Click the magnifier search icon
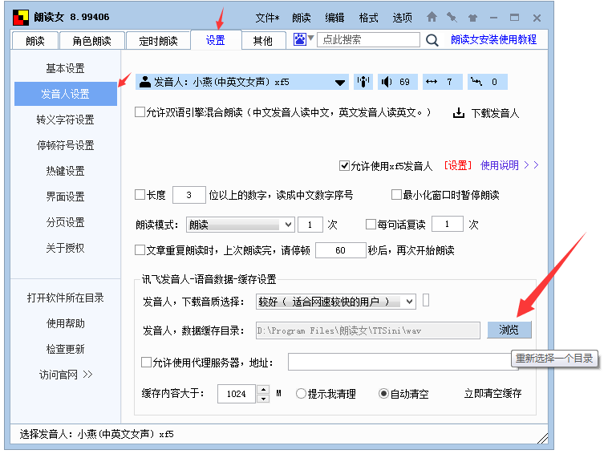Screen dimensions: 608x454 tap(432, 40)
